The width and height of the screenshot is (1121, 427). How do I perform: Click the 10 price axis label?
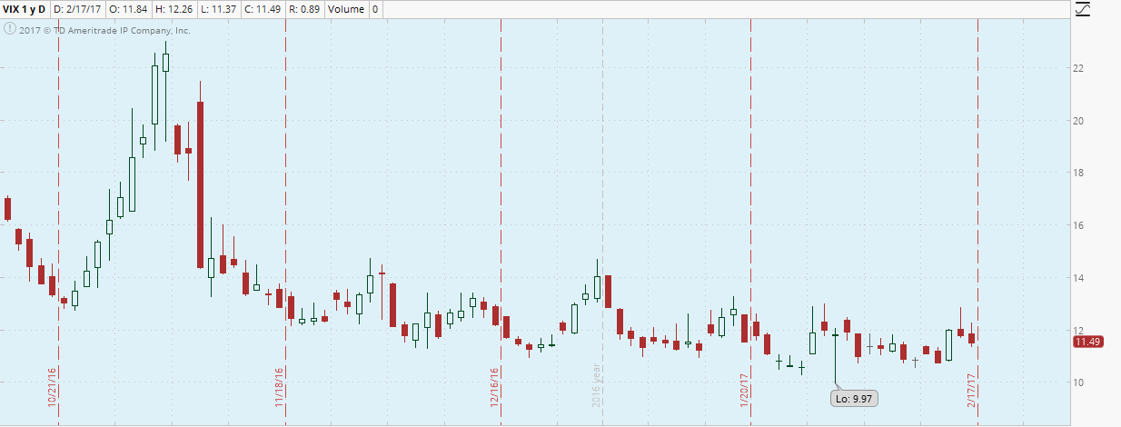click(x=1080, y=382)
